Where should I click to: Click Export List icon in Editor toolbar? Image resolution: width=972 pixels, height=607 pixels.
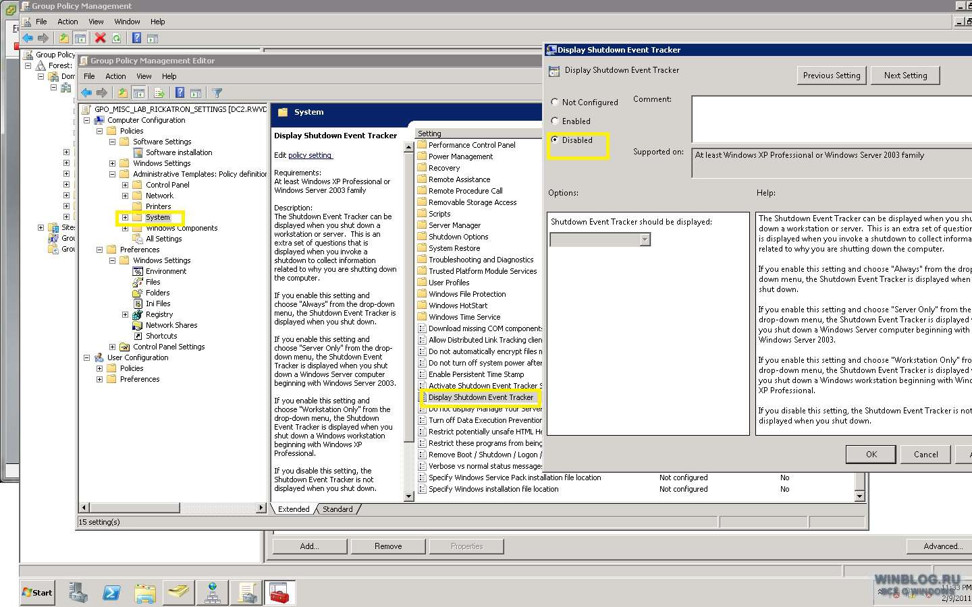point(159,93)
